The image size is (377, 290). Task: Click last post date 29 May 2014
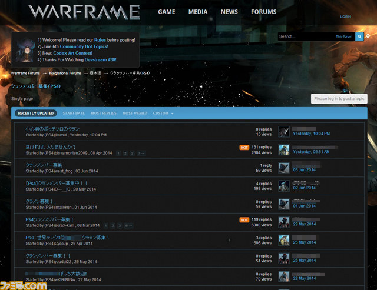304,224
